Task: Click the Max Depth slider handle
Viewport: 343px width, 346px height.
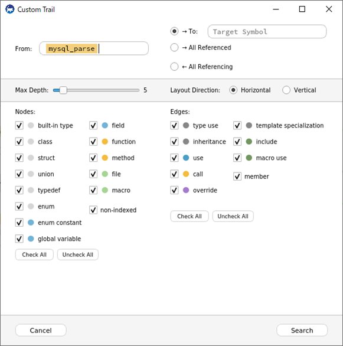Action: tap(63, 90)
